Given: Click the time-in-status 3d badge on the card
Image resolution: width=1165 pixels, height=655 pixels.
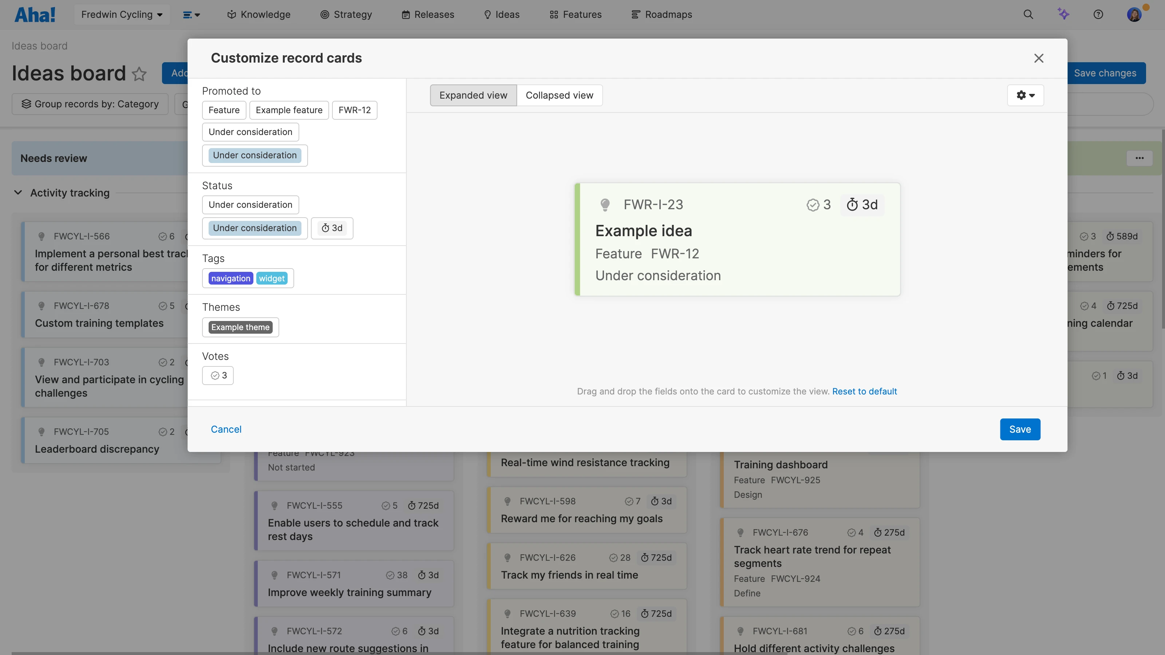Looking at the screenshot, I should (862, 205).
